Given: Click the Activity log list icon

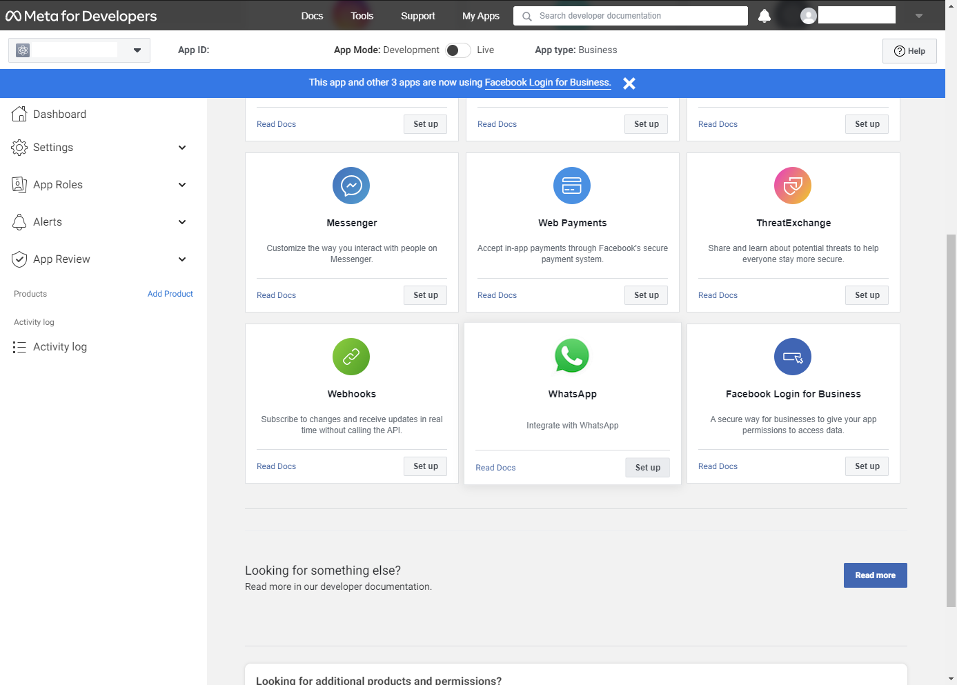Looking at the screenshot, I should tap(19, 347).
